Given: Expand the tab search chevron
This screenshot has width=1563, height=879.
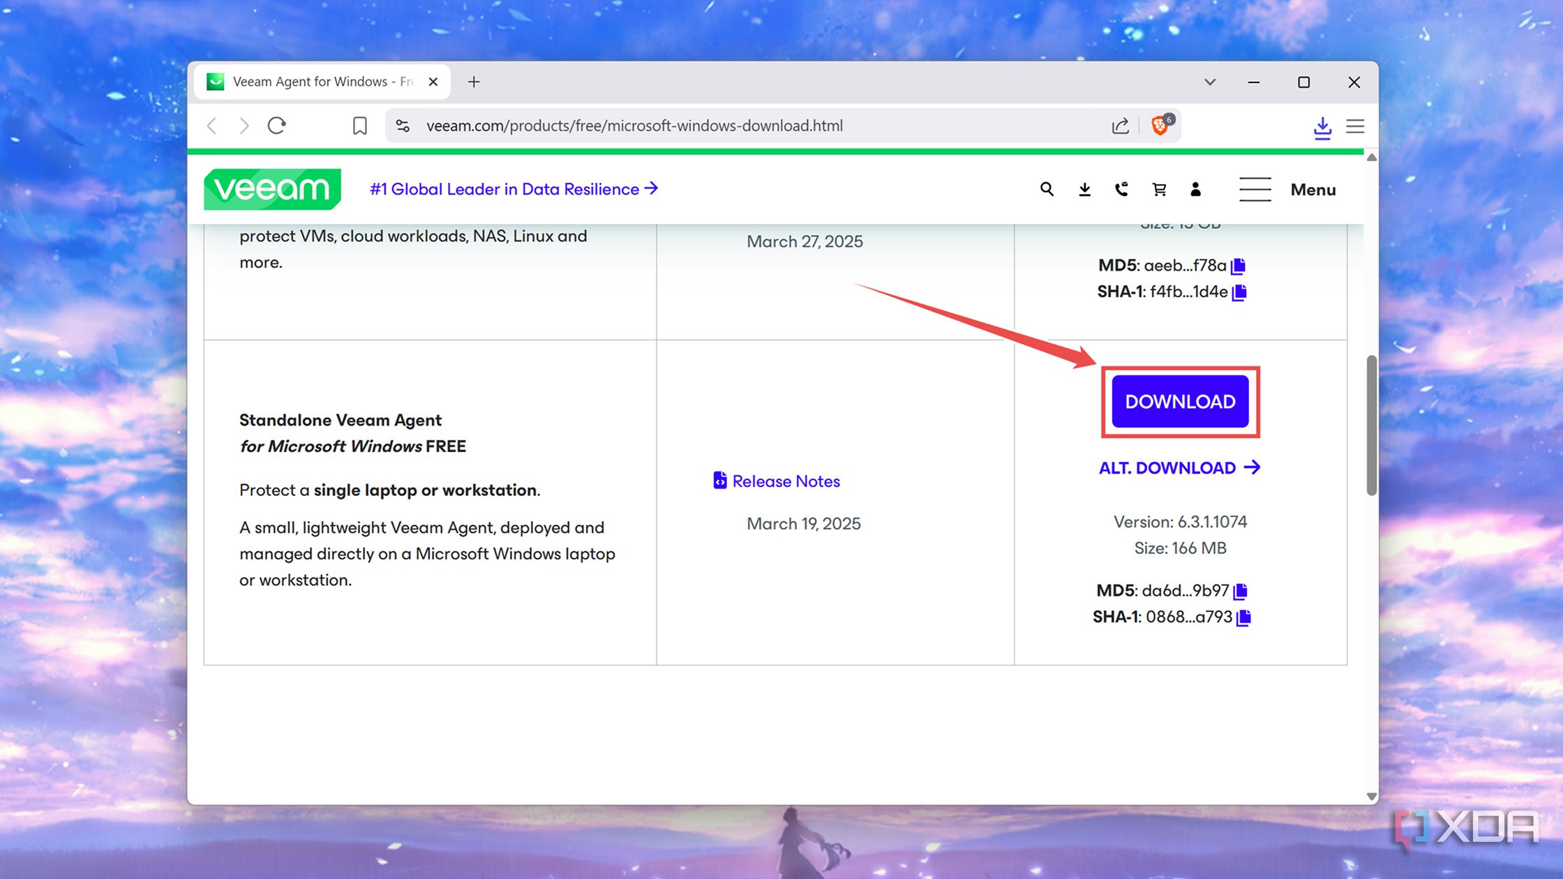Looking at the screenshot, I should (x=1210, y=82).
